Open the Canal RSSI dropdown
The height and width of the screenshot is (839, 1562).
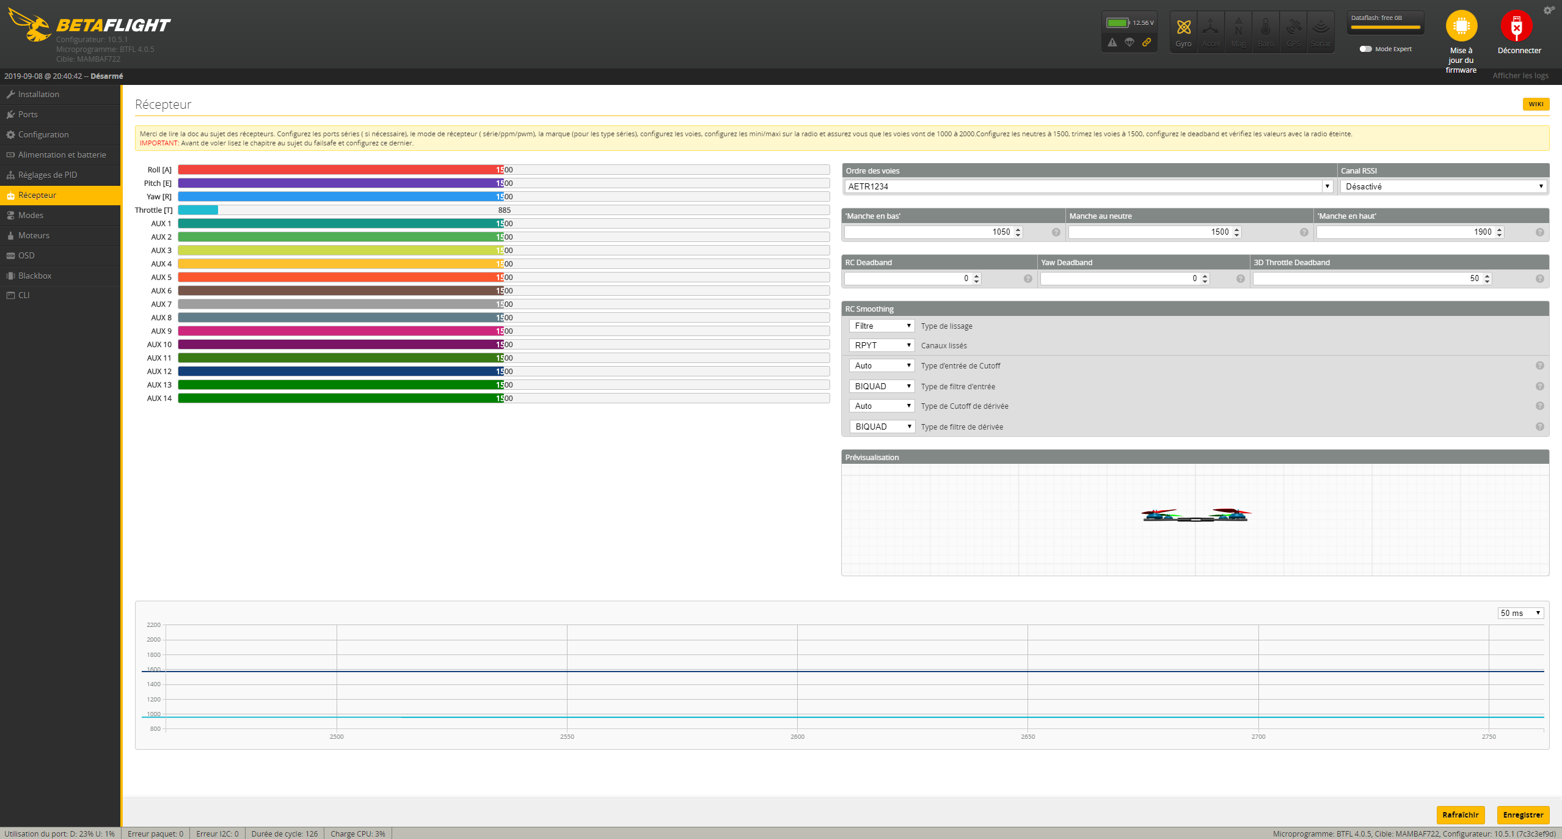1443,186
